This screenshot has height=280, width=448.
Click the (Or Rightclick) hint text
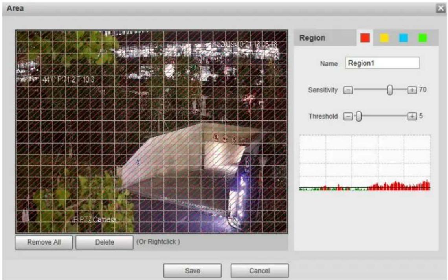point(158,242)
